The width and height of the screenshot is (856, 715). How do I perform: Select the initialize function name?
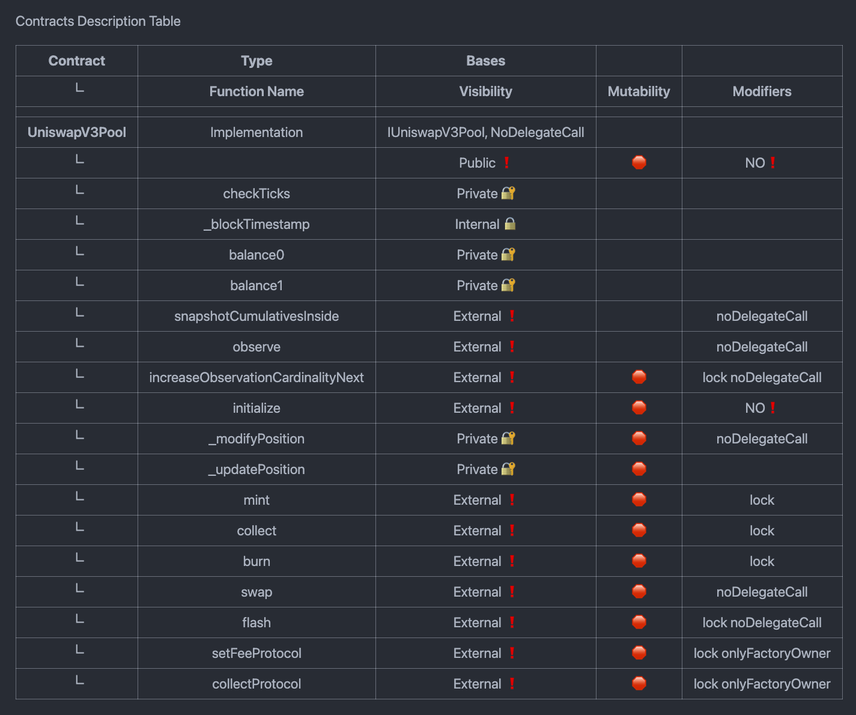[x=256, y=408]
